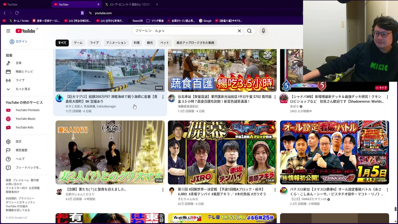This screenshot has height=224, width=398.
Task: Select 最近アップロードされた動画 chip
Action: 195,43
